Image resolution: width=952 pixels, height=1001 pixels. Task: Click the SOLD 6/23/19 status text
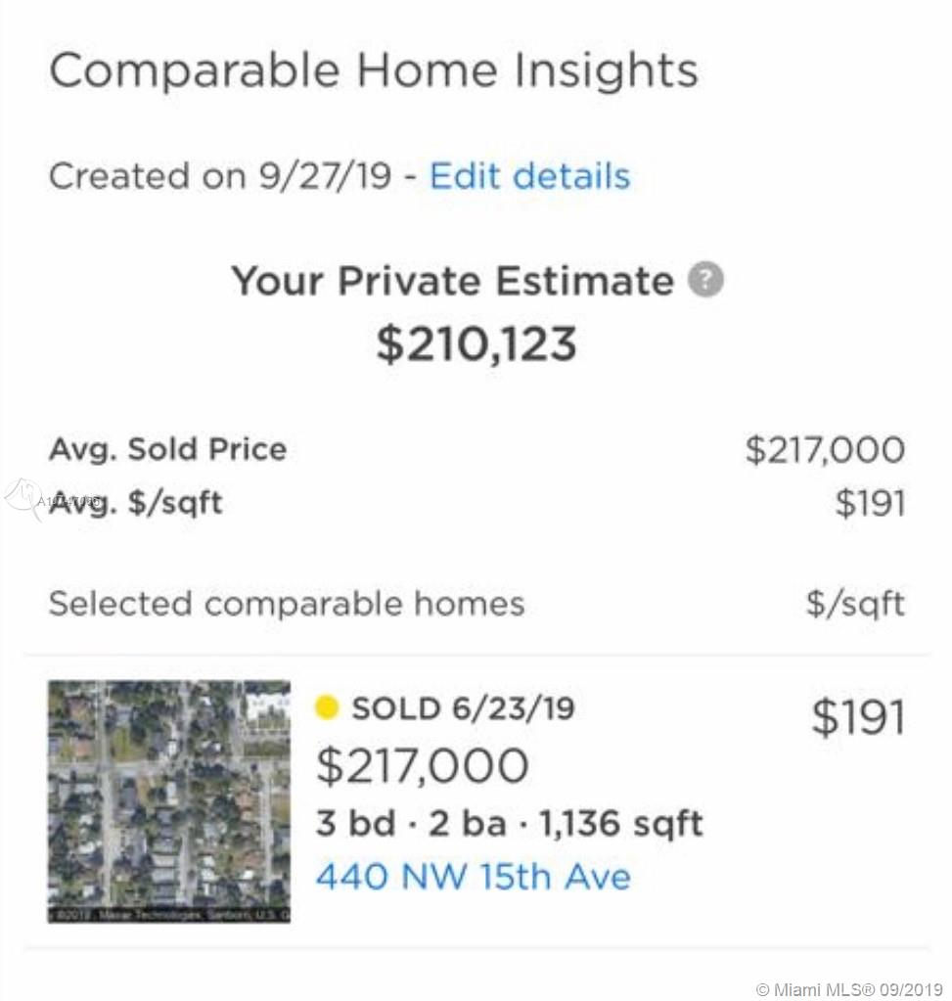click(462, 707)
